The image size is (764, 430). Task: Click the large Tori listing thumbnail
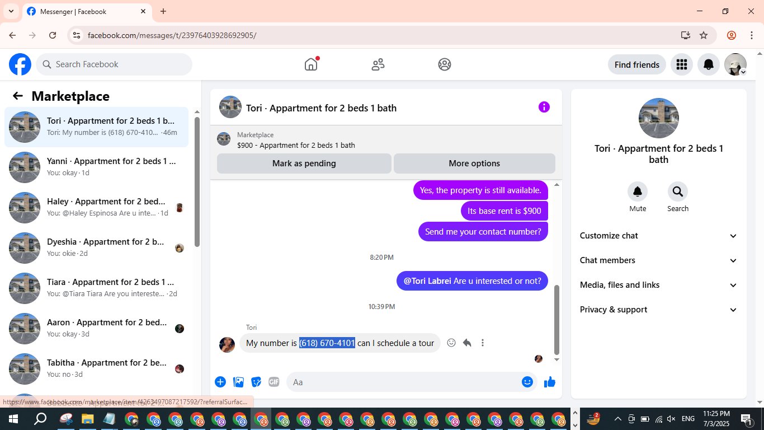pos(659,118)
